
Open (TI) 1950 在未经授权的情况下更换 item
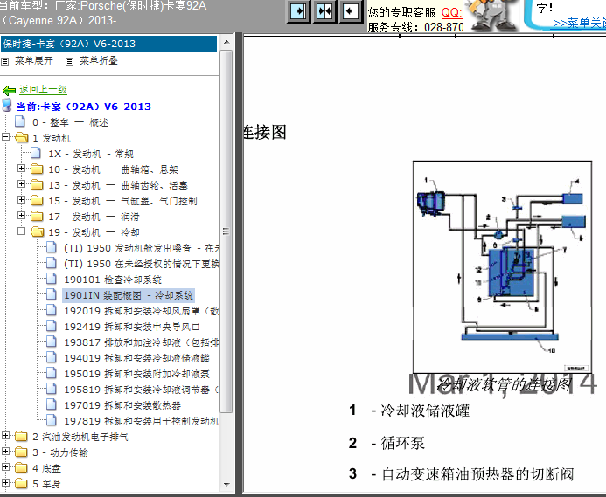(142, 264)
